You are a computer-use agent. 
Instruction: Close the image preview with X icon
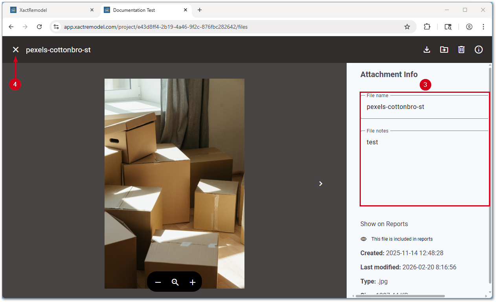tap(16, 50)
